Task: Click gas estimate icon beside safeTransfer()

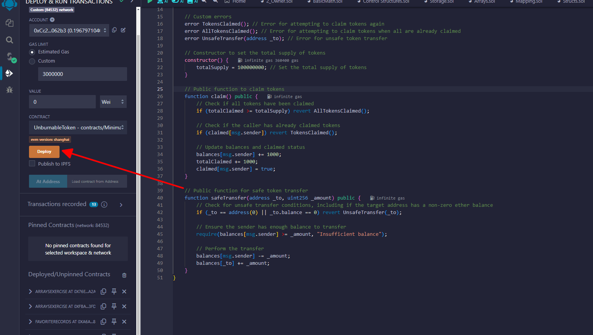Action: pos(372,198)
